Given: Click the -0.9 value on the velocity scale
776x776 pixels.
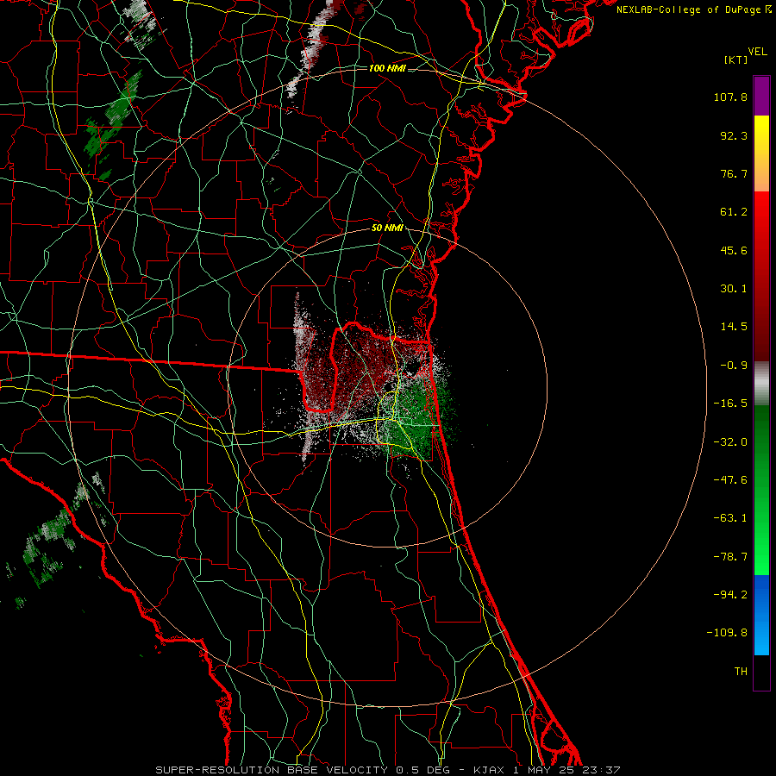Looking at the screenshot, I should pyautogui.click(x=734, y=366).
